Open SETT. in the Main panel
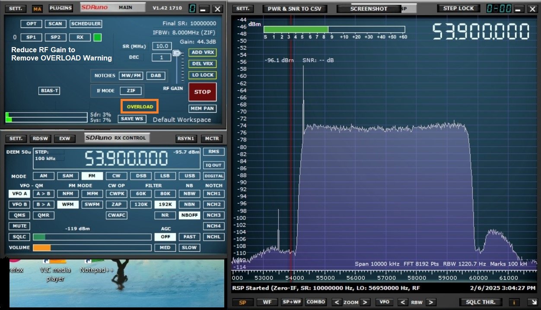541x310 pixels. 16,9
